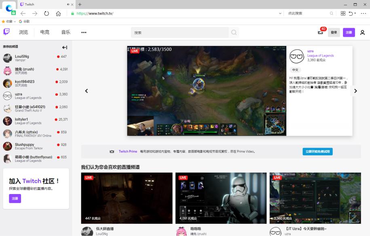
Task: Open the 3,360 viewers stream thumbnail
Action: tap(315, 198)
